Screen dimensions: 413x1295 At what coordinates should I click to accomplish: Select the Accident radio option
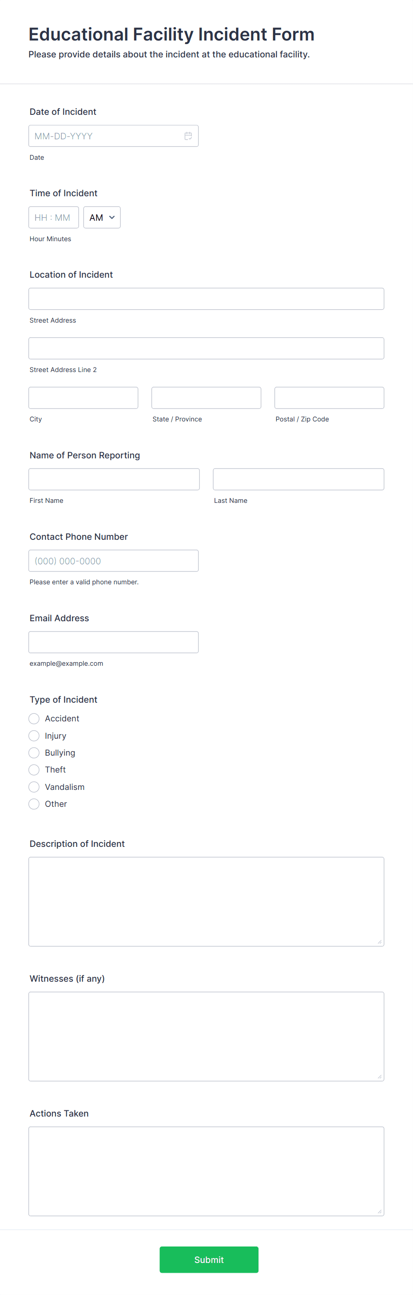point(34,718)
